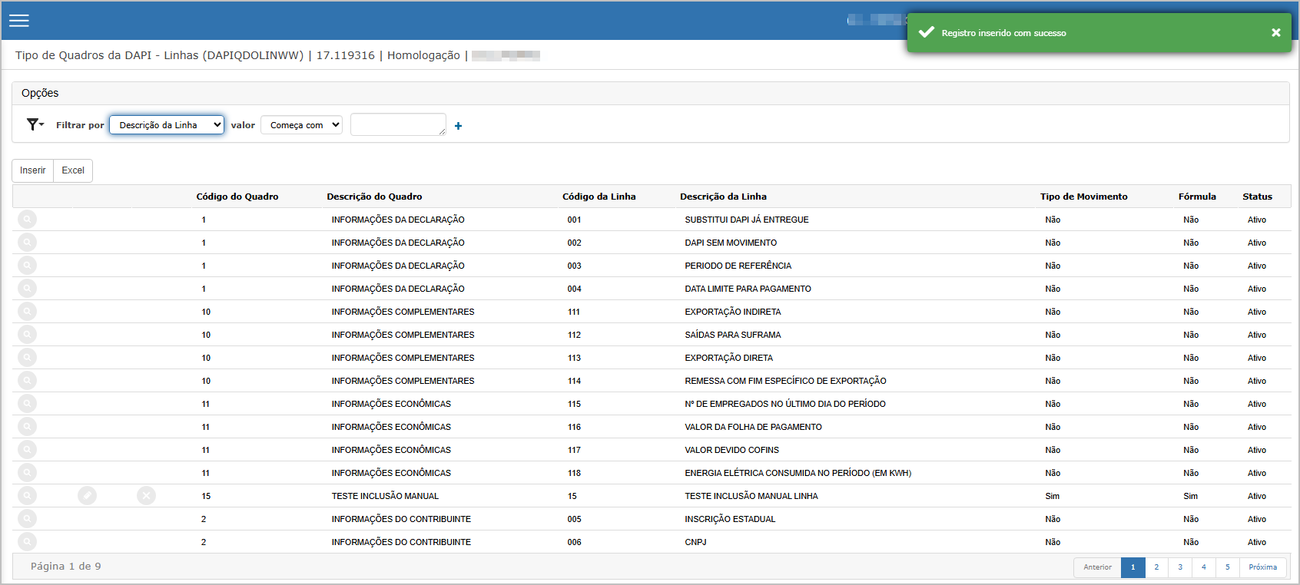View details of the EXPORTAÇÃO DIRETA row
The width and height of the screenshot is (1300, 585).
coord(27,358)
